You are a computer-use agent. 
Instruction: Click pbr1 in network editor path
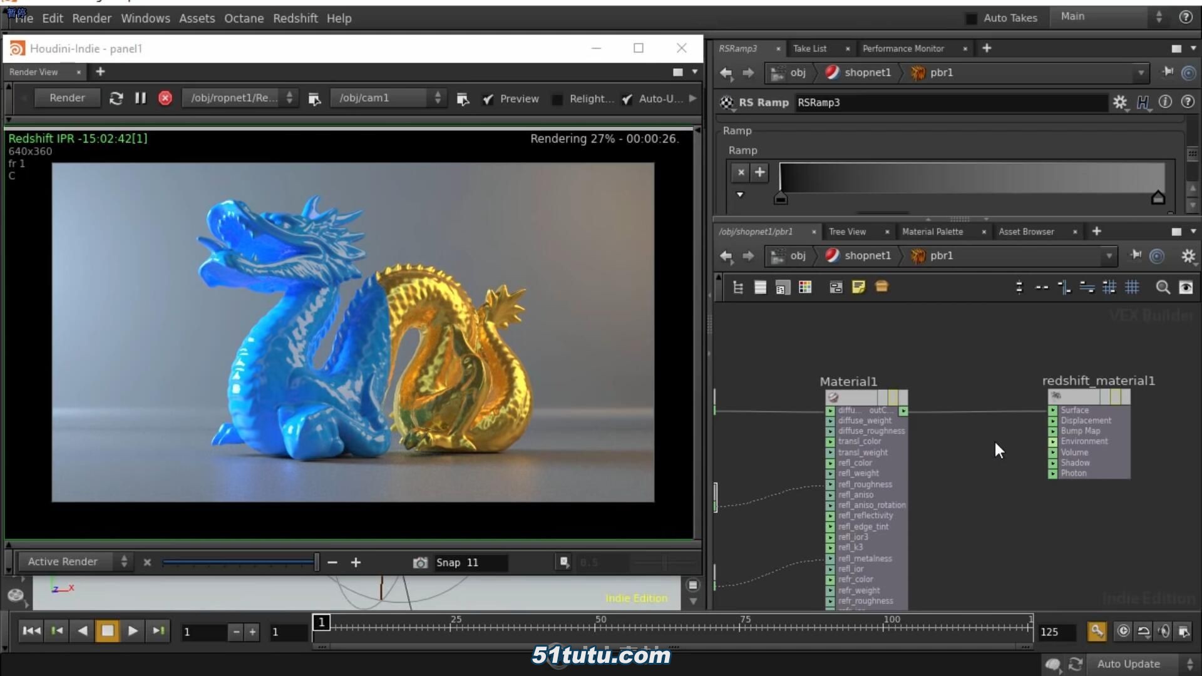941,256
